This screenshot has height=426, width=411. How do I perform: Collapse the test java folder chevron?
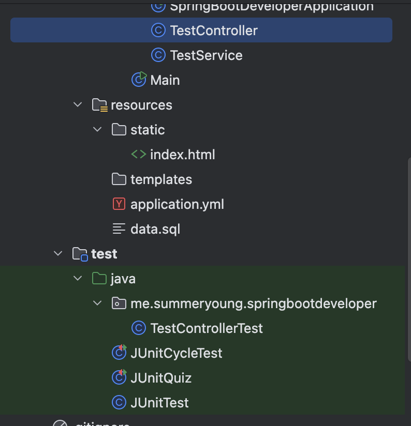(x=78, y=279)
